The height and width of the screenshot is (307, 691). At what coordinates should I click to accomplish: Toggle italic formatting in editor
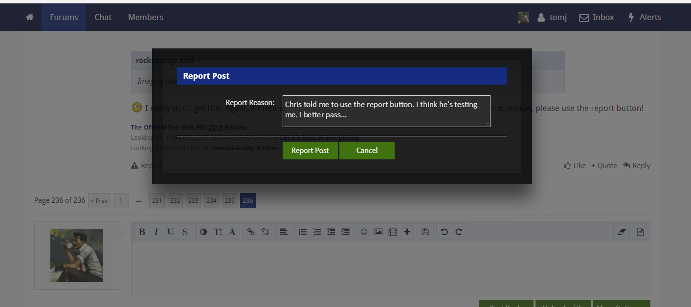coord(156,232)
